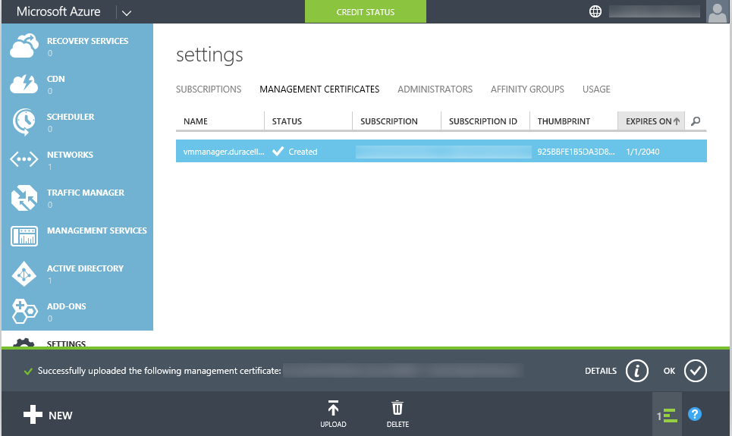The height and width of the screenshot is (436, 732).
Task: Open Recovery Services cloud icon
Action: point(24,45)
